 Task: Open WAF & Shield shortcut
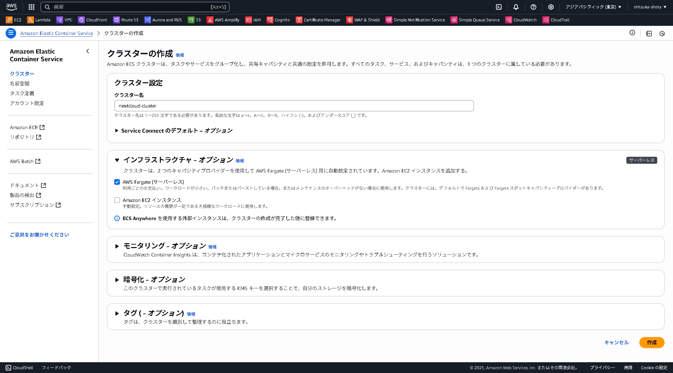click(x=363, y=20)
